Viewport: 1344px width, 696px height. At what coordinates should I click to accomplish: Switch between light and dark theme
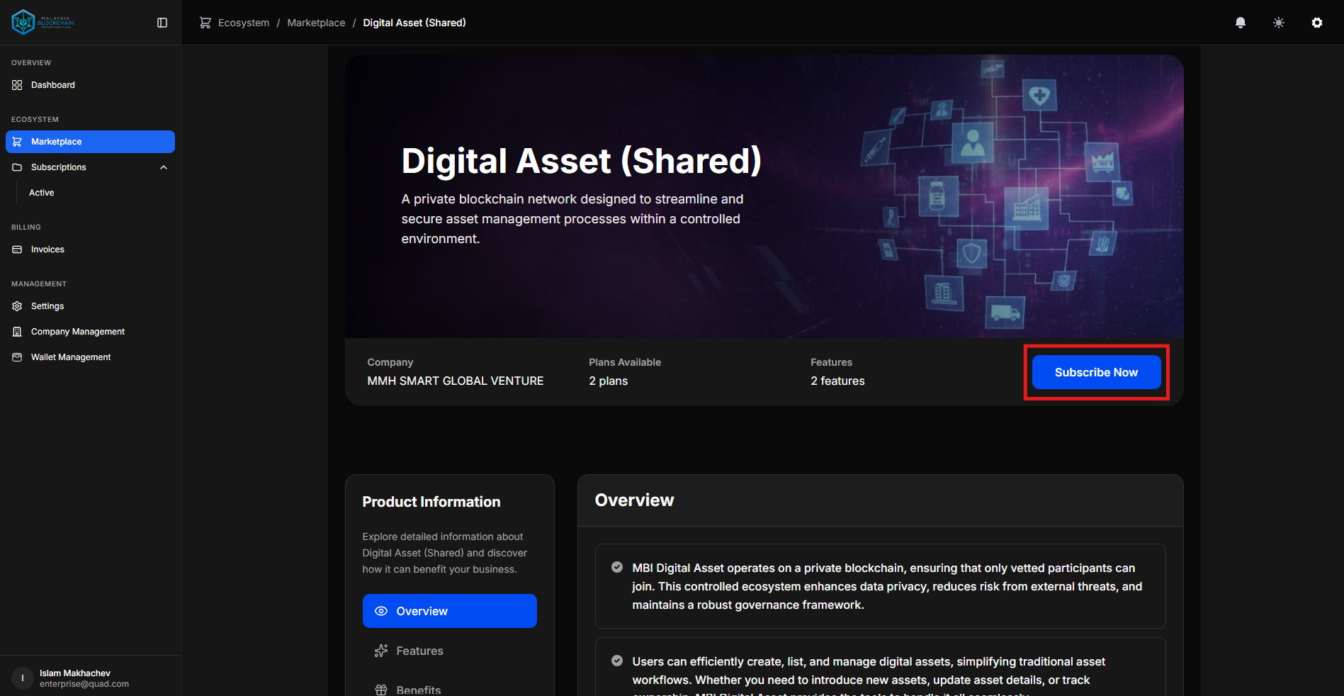click(1278, 22)
